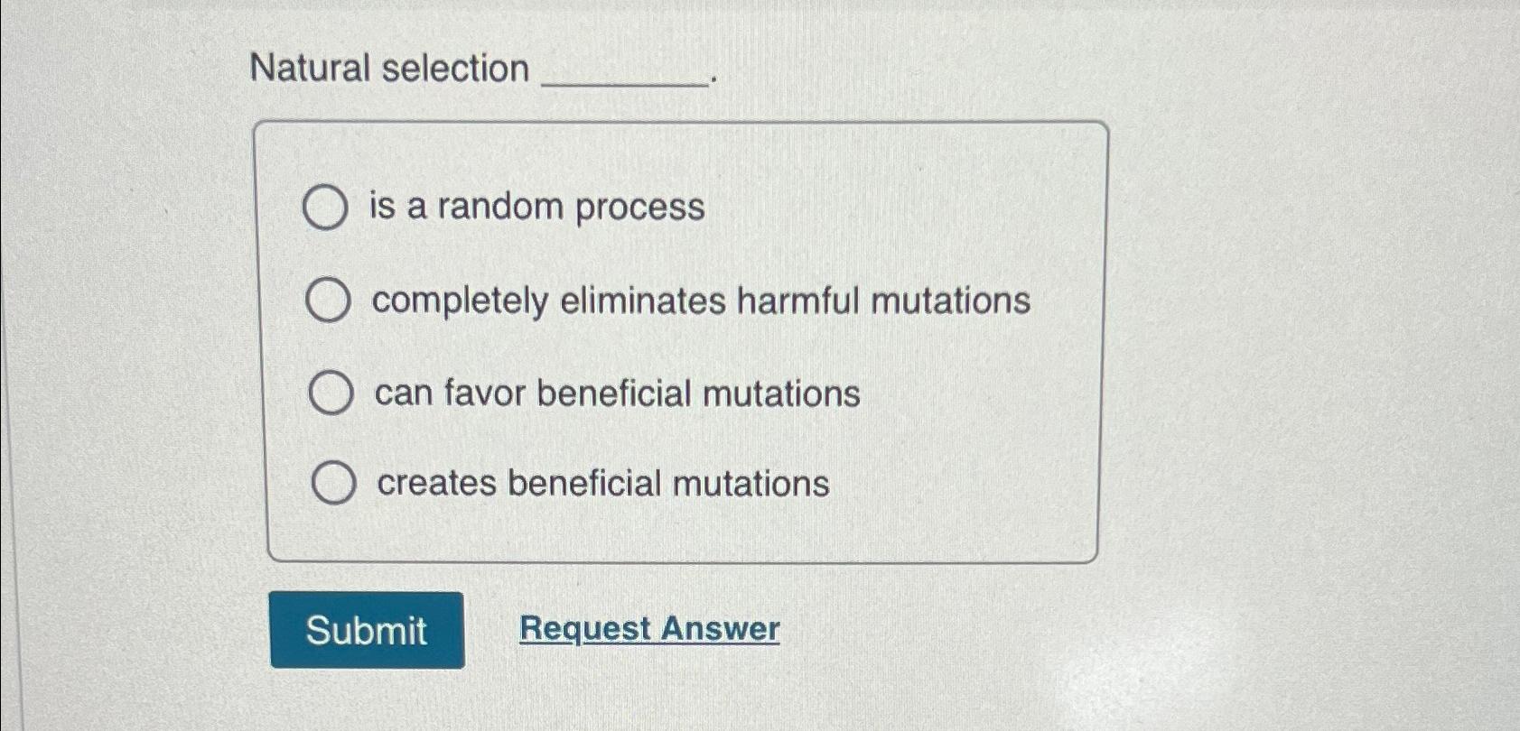The width and height of the screenshot is (1520, 731).
Task: Click the text 'can favor beneficial mutations'
Action: tap(618, 393)
